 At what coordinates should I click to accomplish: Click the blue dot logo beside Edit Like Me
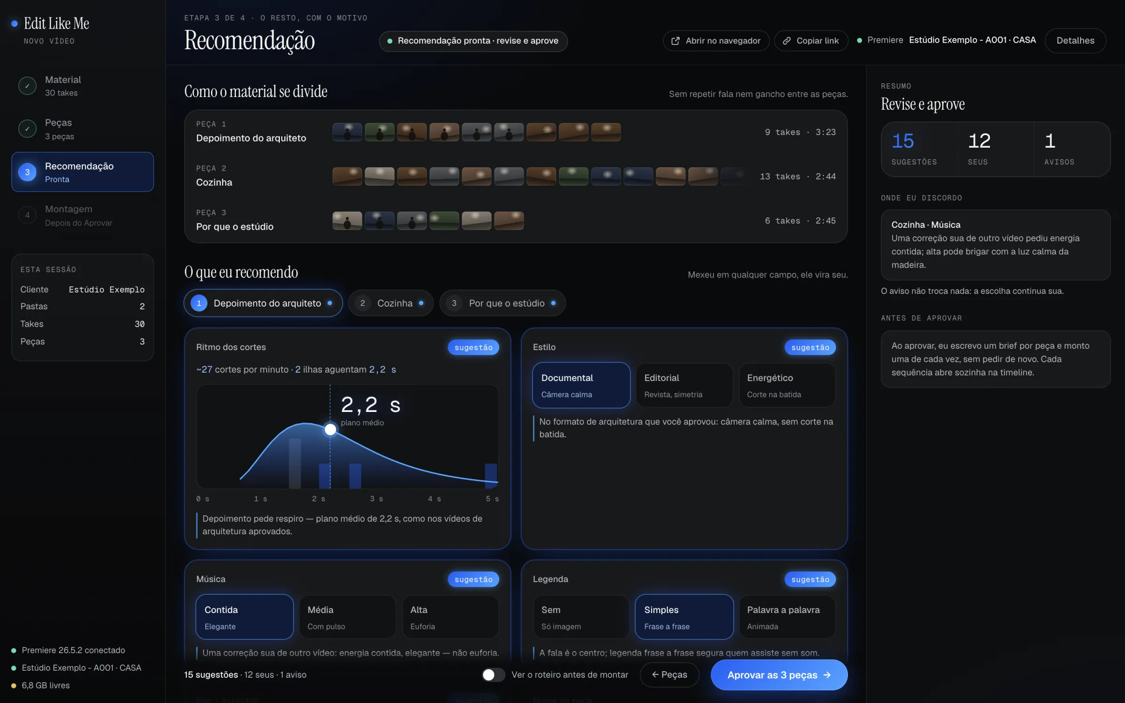15,23
